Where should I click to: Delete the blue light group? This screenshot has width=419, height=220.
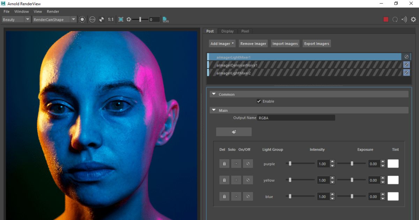224,197
